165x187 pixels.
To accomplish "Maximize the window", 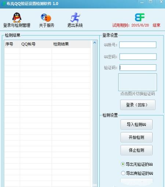I will click(x=150, y=2).
